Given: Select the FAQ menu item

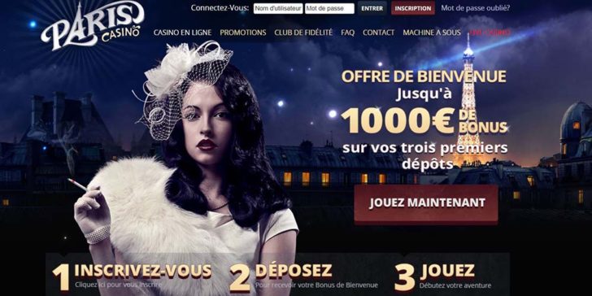Looking at the screenshot, I should tap(348, 33).
